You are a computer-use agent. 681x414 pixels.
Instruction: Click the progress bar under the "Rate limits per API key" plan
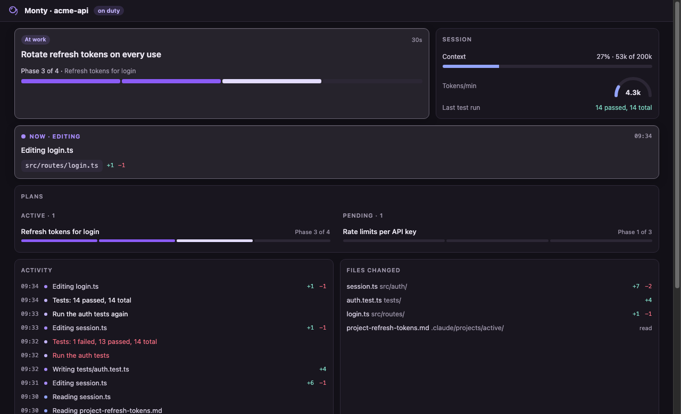(497, 241)
